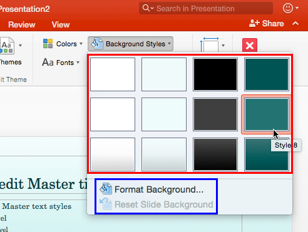Select solid black Style 3 swatch
This screenshot has width=308, height=232.
click(215, 74)
